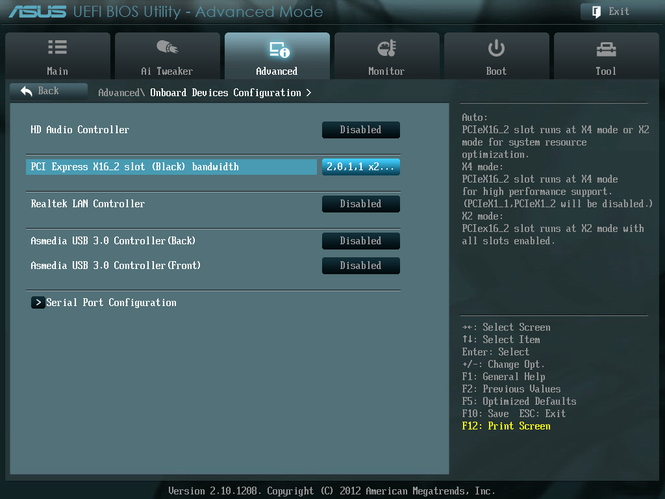Select Asmedia USB 3.0 Controller(Front) label
The height and width of the screenshot is (499, 665).
pyautogui.click(x=116, y=265)
